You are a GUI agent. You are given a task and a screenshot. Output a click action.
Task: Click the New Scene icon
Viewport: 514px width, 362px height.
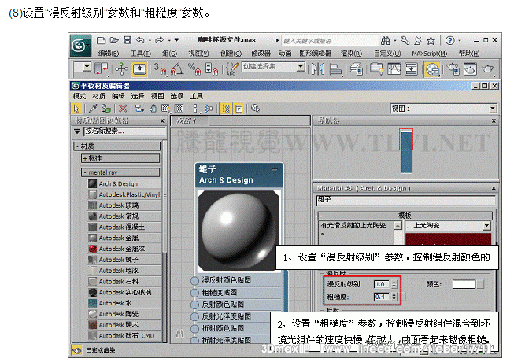tap(102, 40)
